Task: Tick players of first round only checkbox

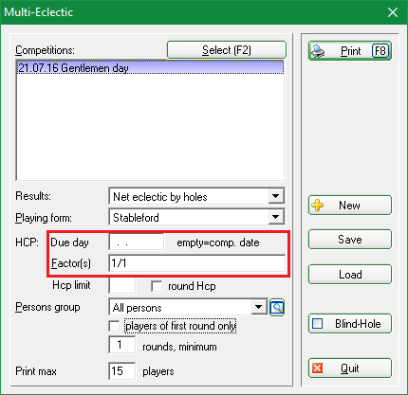Action: click(114, 326)
